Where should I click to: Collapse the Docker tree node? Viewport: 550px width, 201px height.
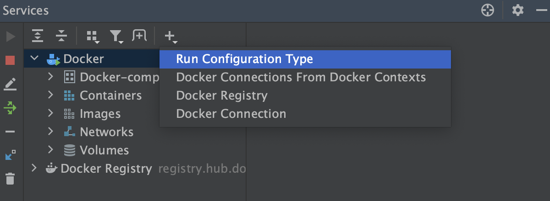coord(34,58)
